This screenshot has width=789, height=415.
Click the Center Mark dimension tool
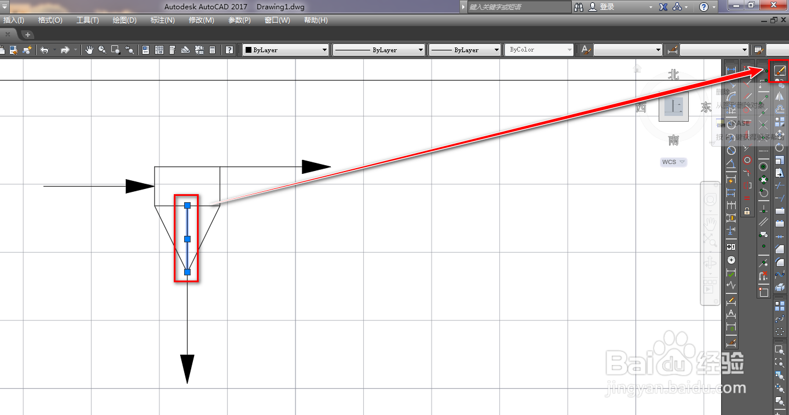click(731, 260)
